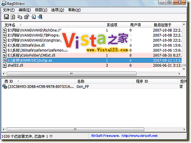This screenshot has width=191, height=143.
Task: Open the 选项(O) menu
Action: pyautogui.click(x=58, y=10)
